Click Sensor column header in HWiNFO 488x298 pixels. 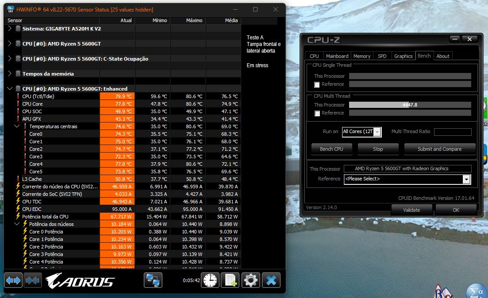(x=53, y=20)
